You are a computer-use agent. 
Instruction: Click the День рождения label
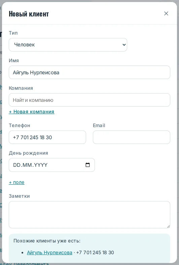(28, 153)
